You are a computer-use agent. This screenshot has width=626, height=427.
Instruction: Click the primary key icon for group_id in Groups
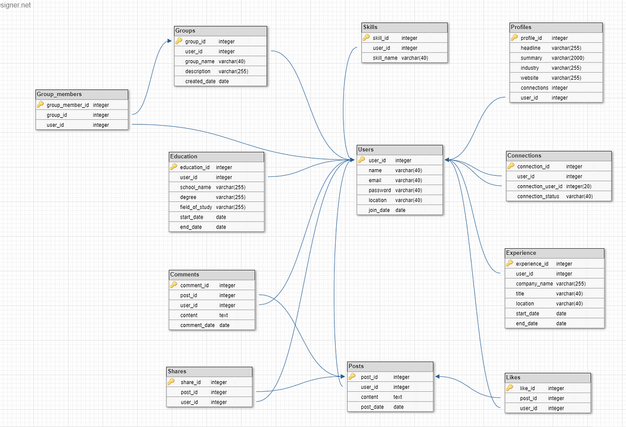pos(178,41)
